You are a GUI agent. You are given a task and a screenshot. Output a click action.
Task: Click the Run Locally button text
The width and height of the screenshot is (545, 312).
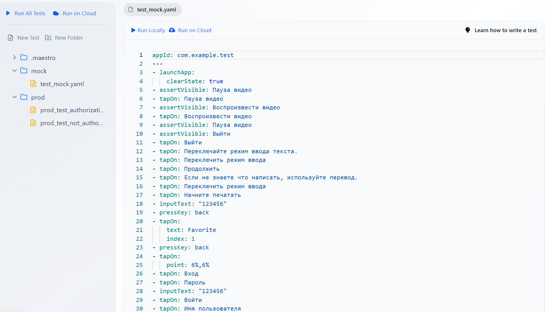coord(151,30)
